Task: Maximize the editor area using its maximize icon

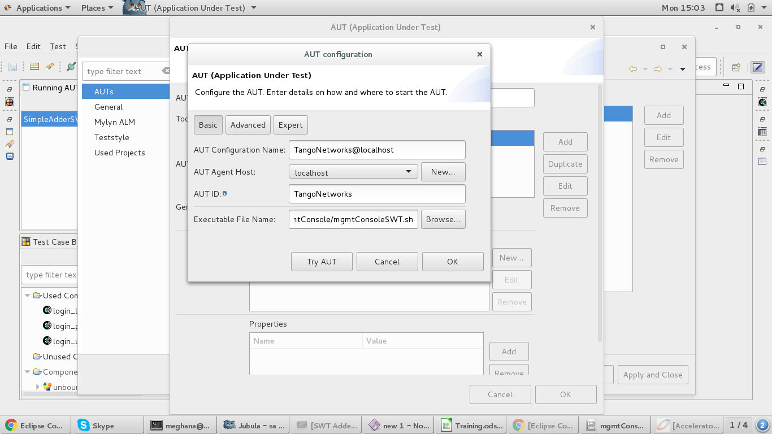Action: click(741, 86)
